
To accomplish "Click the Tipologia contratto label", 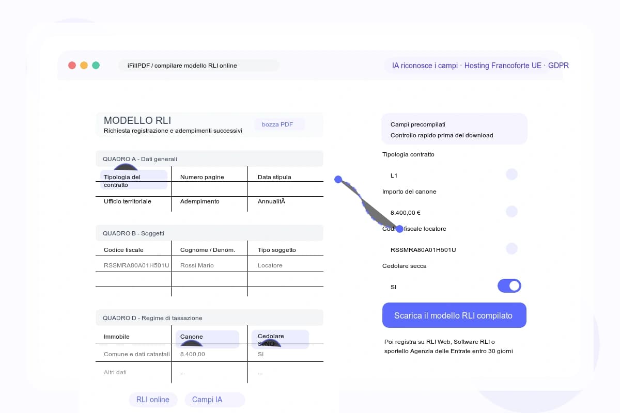I will click(x=408, y=154).
